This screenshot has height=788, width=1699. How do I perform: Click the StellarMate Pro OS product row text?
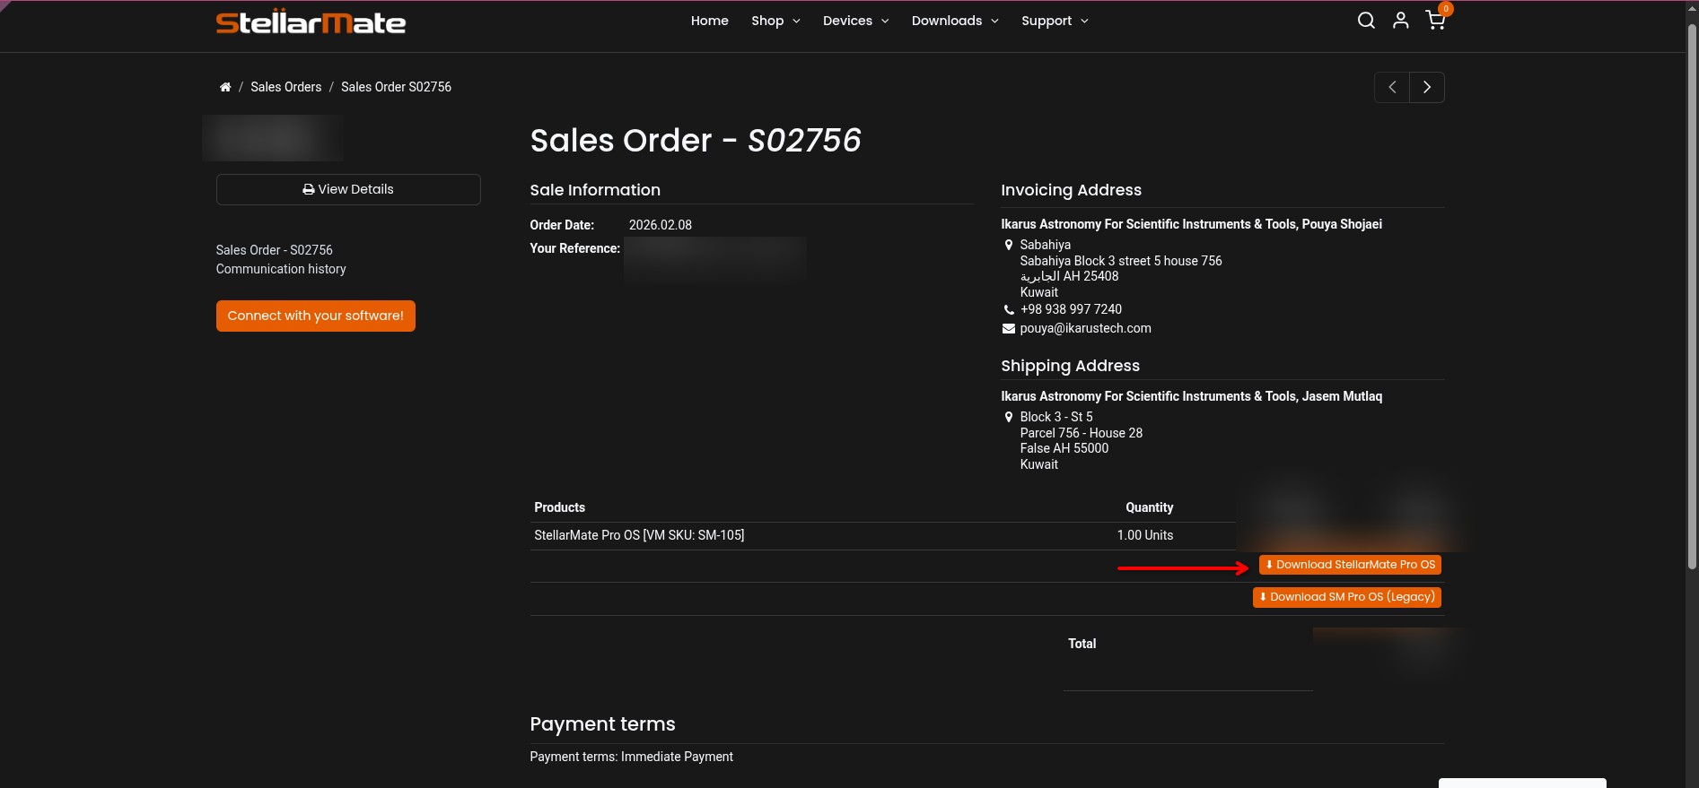coord(639,535)
